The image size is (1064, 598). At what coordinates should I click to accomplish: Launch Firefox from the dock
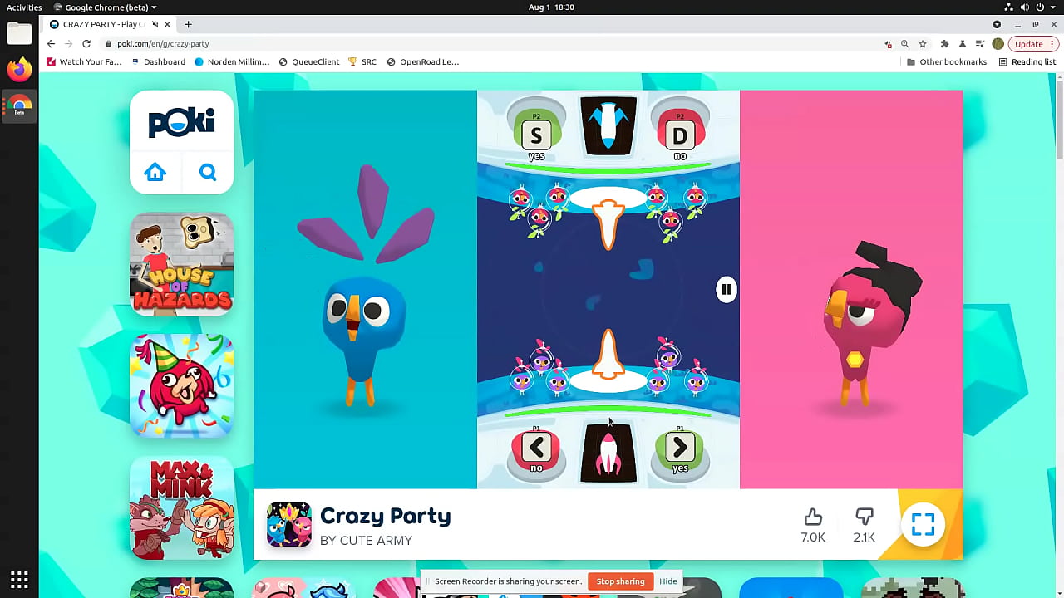(19, 70)
